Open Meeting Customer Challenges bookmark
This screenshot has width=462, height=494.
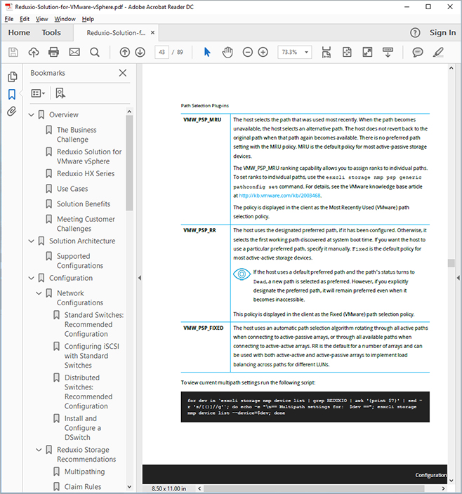tap(86, 224)
